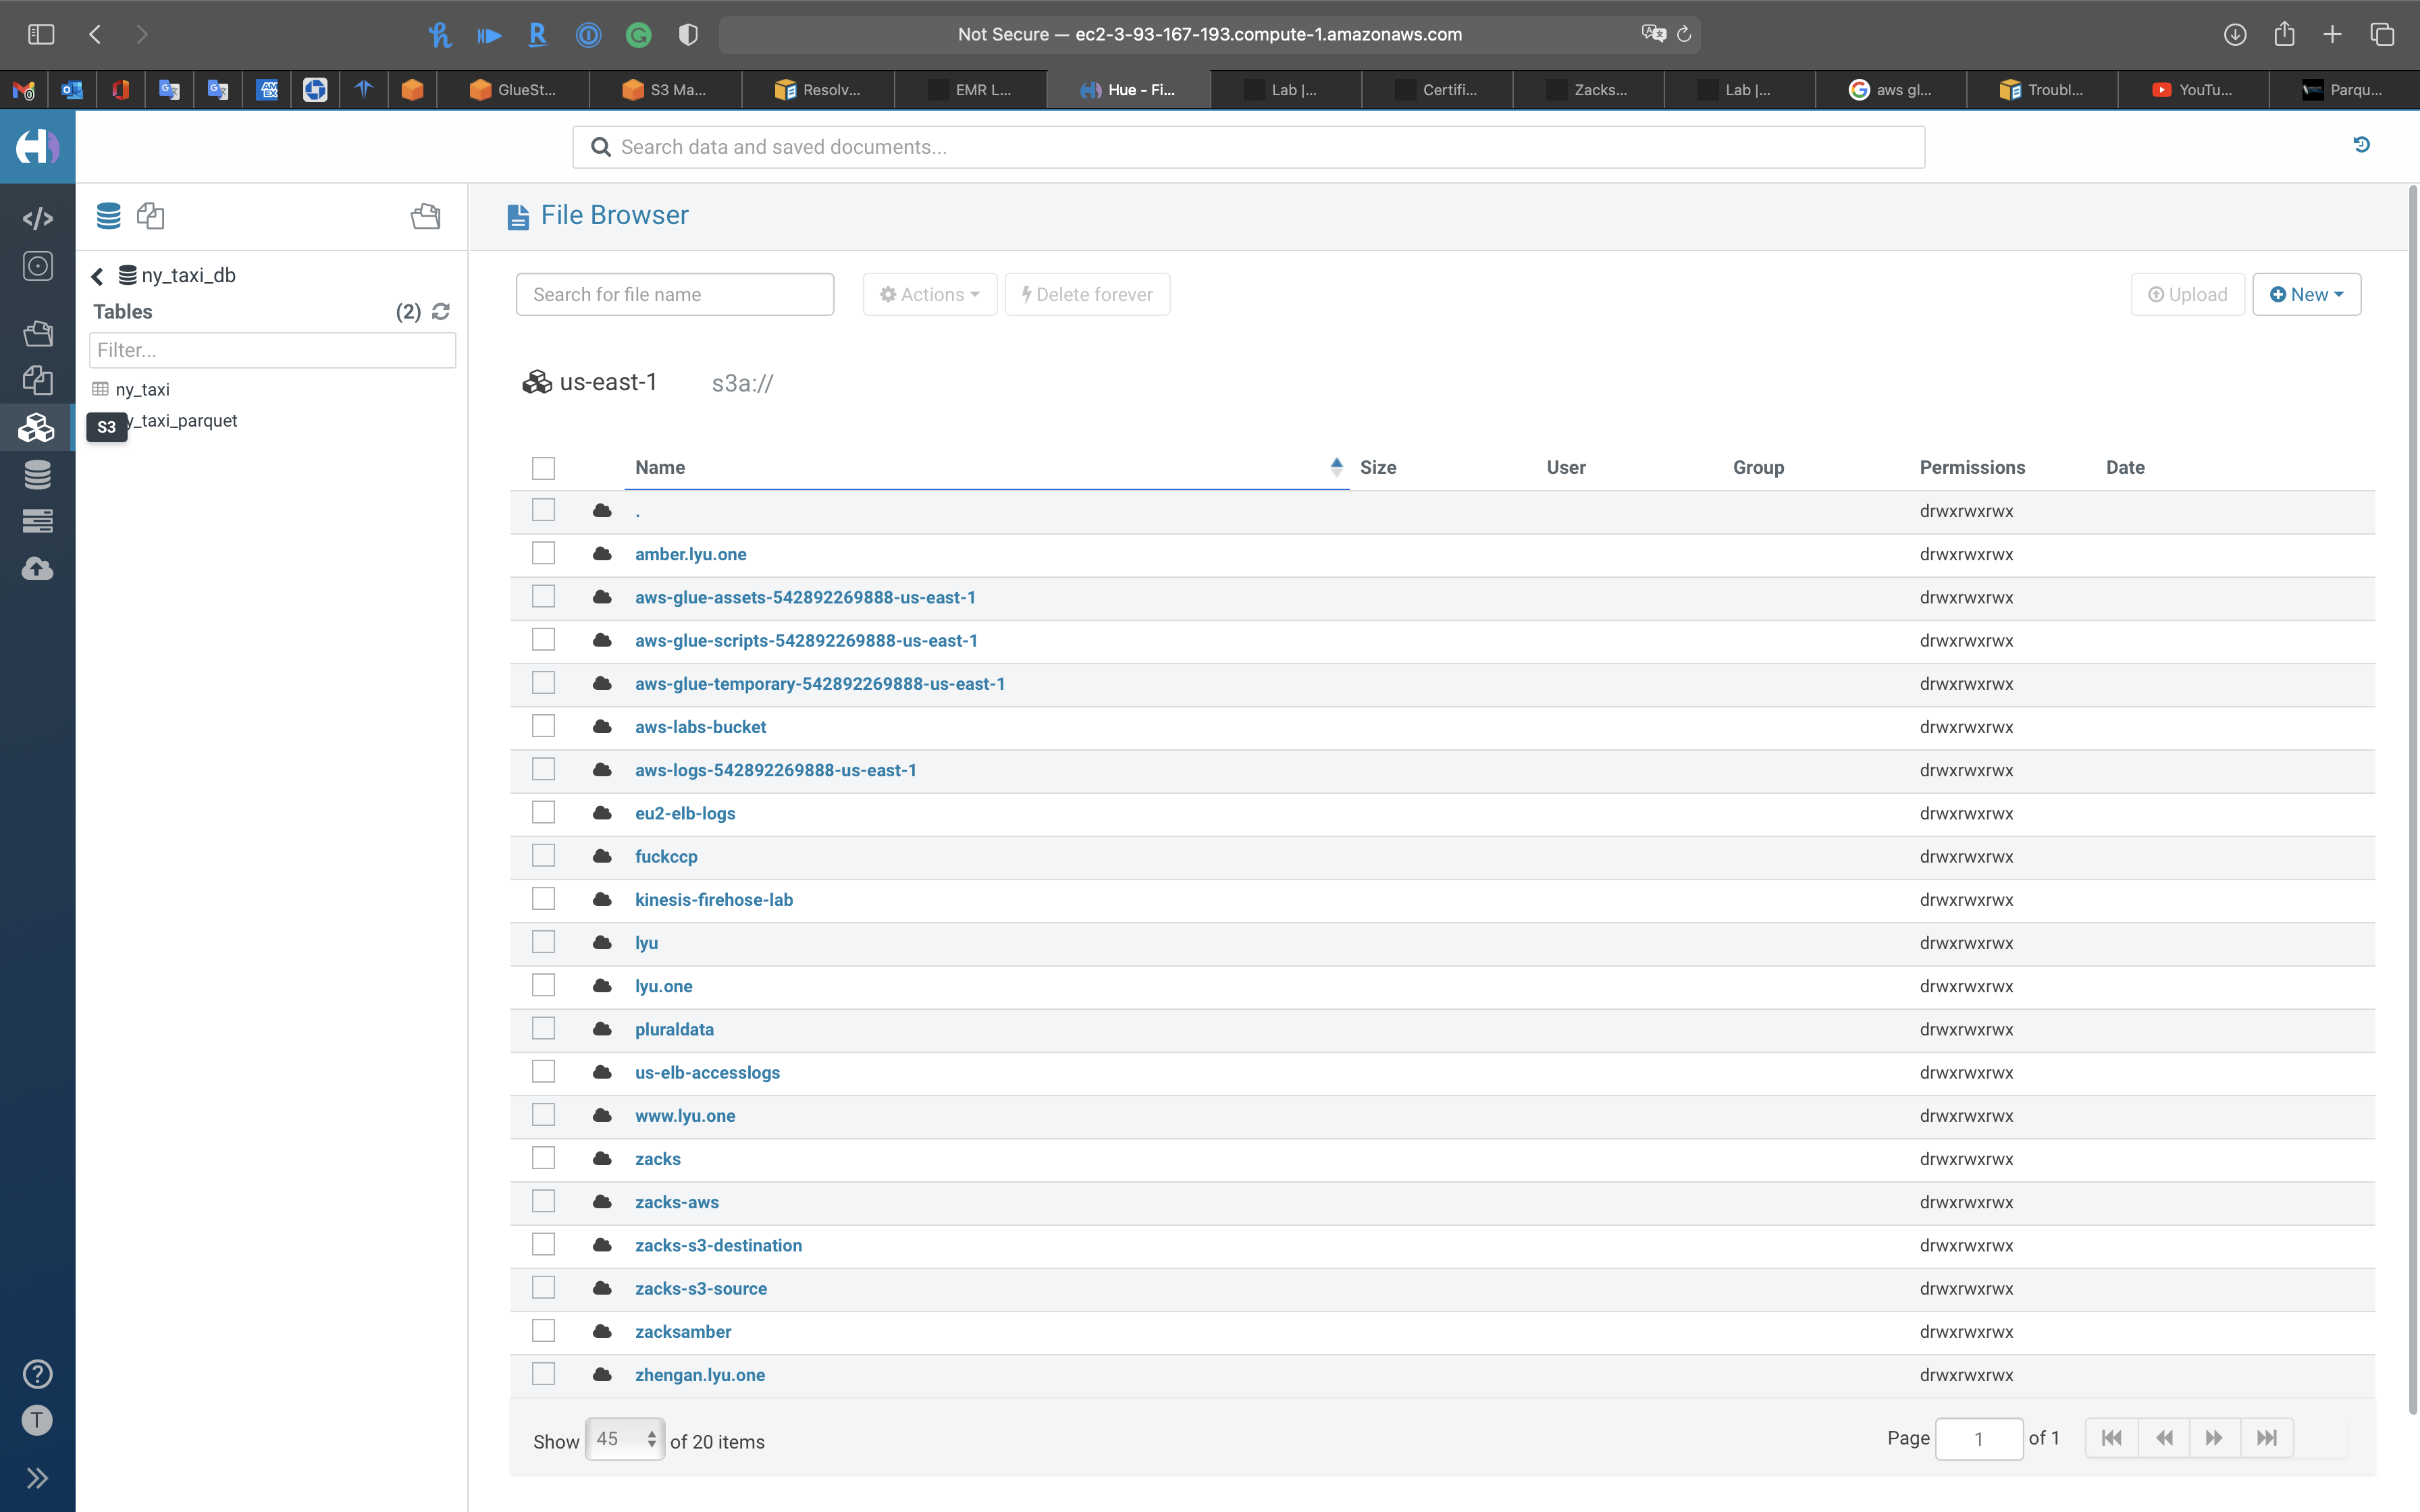Viewport: 2420px width, 1512px height.
Task: Check the box for aws-labs-bucket
Action: pyautogui.click(x=543, y=726)
